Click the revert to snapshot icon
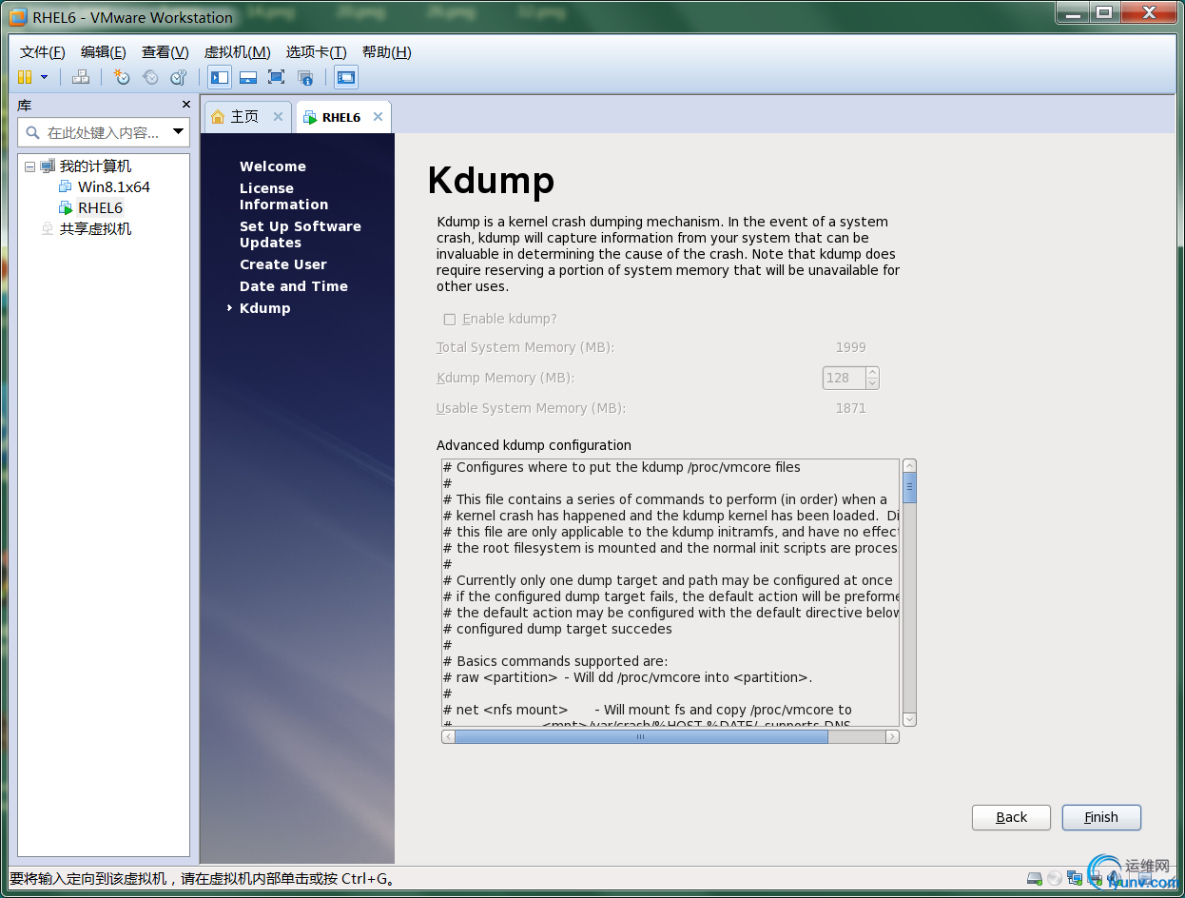 coord(150,77)
